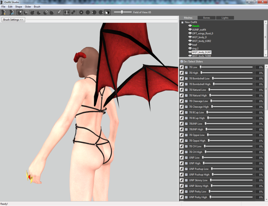Click edit pencil icon for UNP Low

(x=182, y=158)
